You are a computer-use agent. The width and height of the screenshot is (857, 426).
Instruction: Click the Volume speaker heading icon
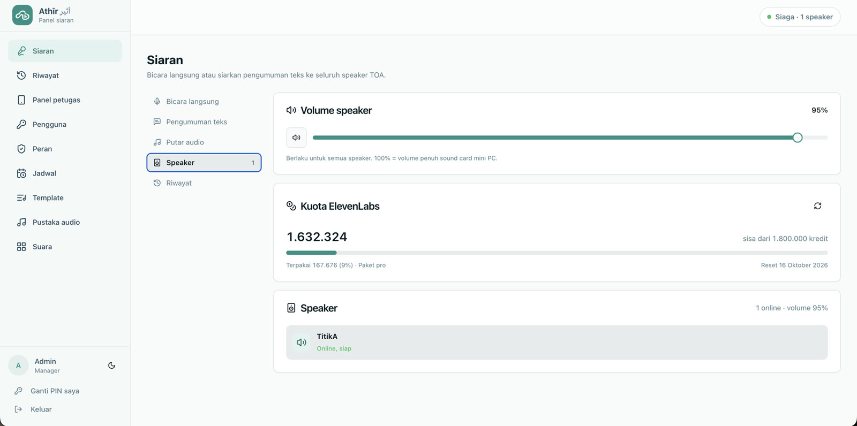coord(291,110)
